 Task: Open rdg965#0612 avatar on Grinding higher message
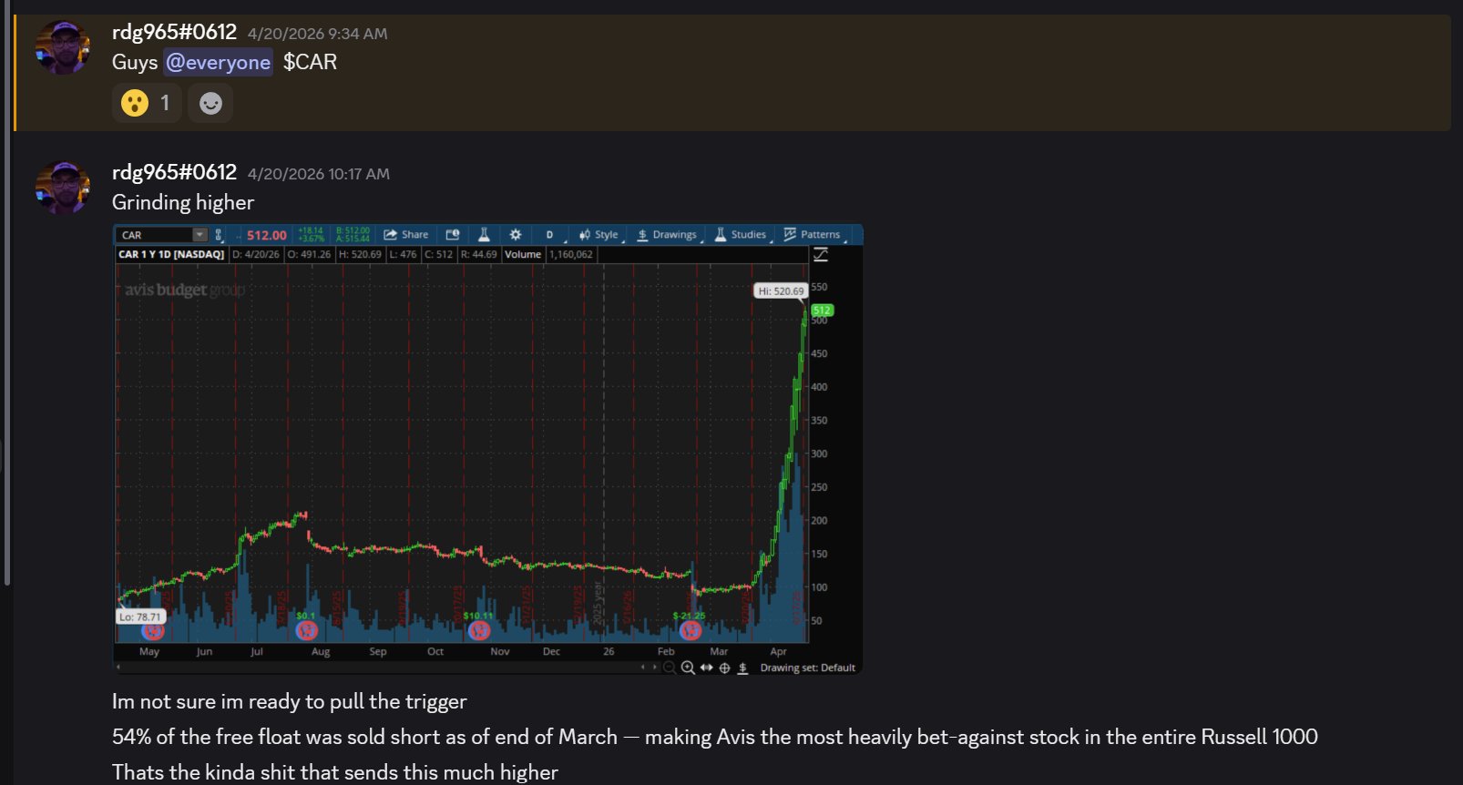tap(62, 188)
